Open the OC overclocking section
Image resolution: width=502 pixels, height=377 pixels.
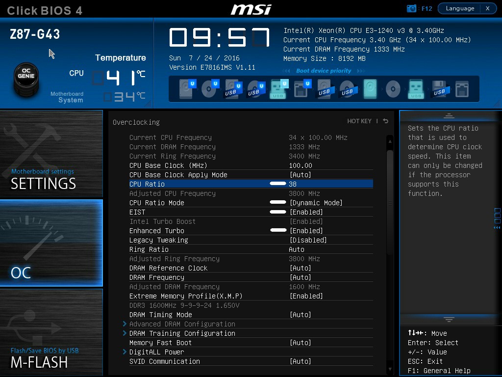coord(51,243)
